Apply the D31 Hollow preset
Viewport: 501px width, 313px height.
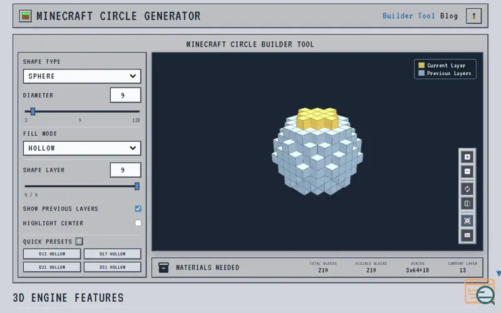coord(113,267)
